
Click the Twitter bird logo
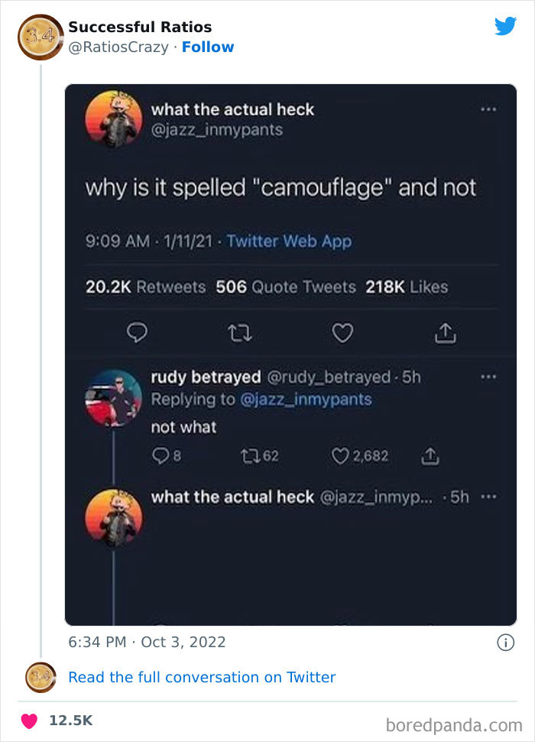(505, 27)
